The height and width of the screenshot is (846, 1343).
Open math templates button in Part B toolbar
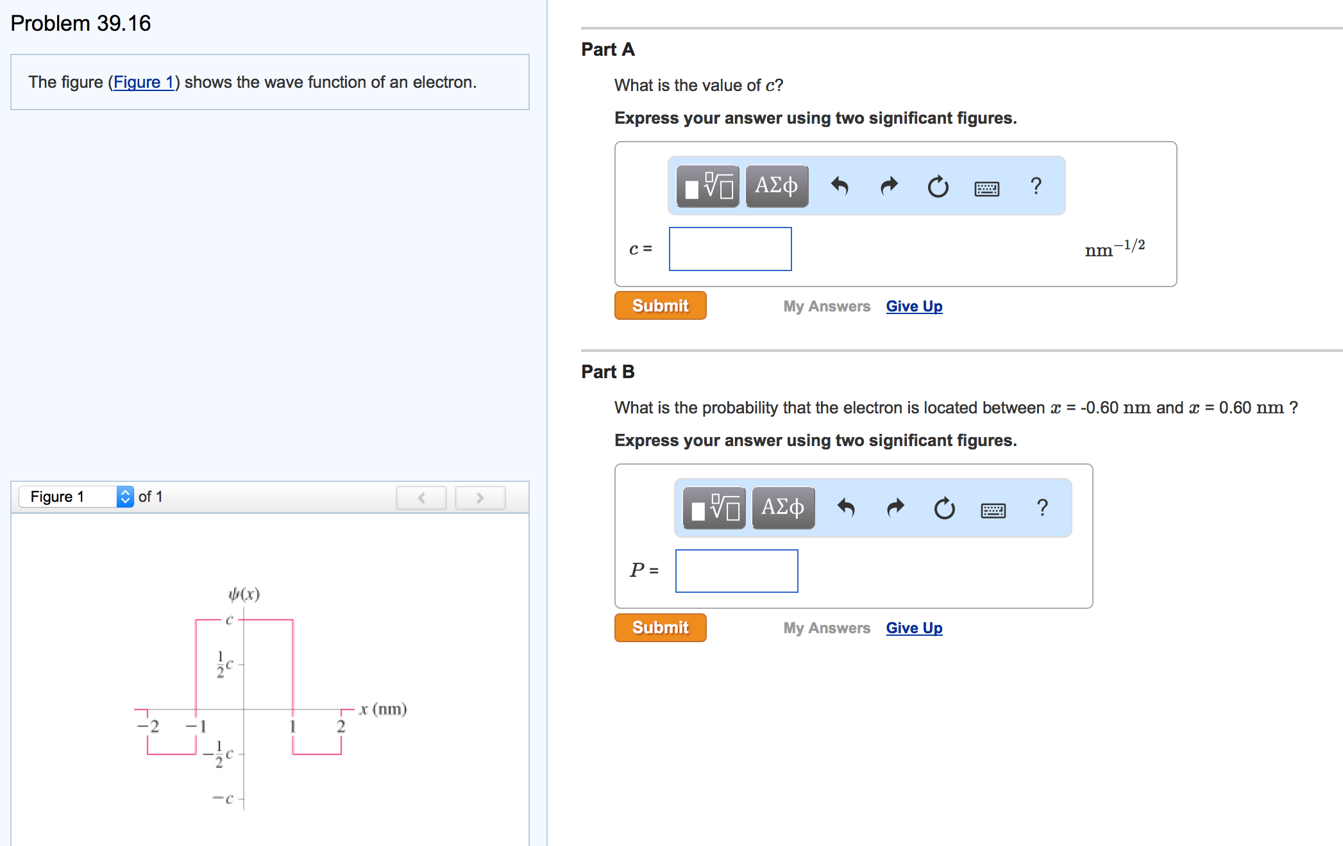tap(714, 508)
